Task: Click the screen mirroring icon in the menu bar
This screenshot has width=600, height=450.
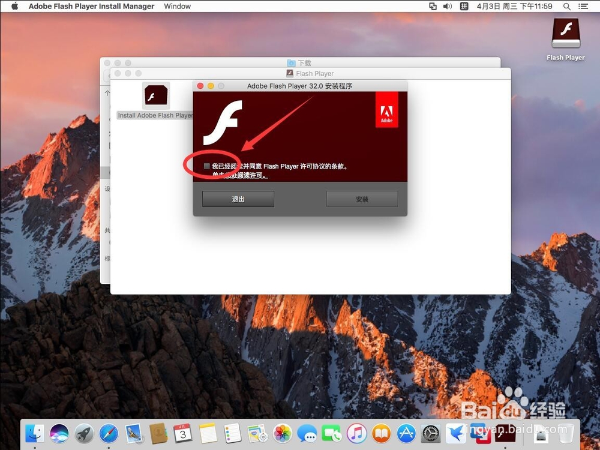Action: click(x=433, y=6)
